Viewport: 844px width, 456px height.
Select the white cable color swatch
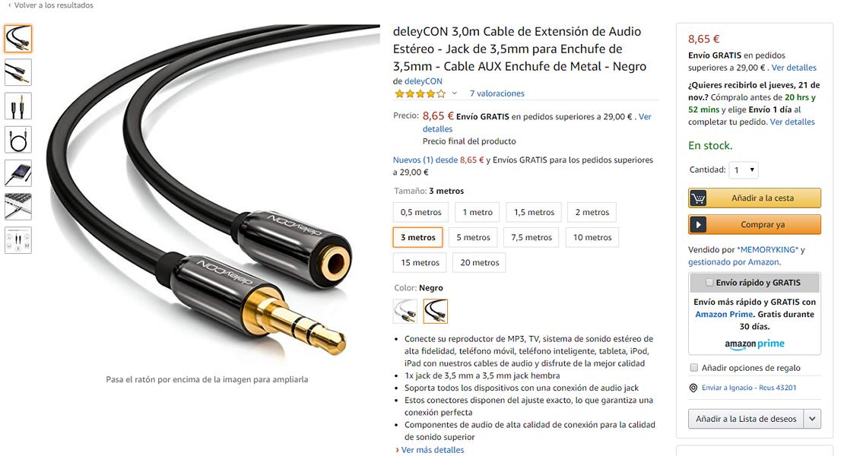tap(405, 311)
